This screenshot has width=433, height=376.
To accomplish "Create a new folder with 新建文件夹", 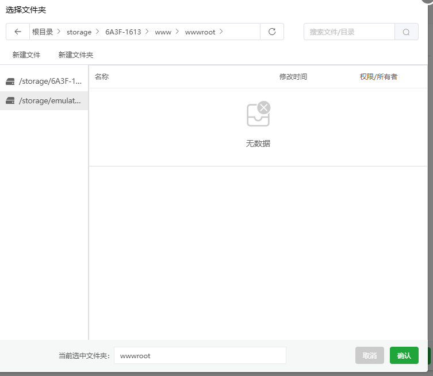I will tap(76, 55).
